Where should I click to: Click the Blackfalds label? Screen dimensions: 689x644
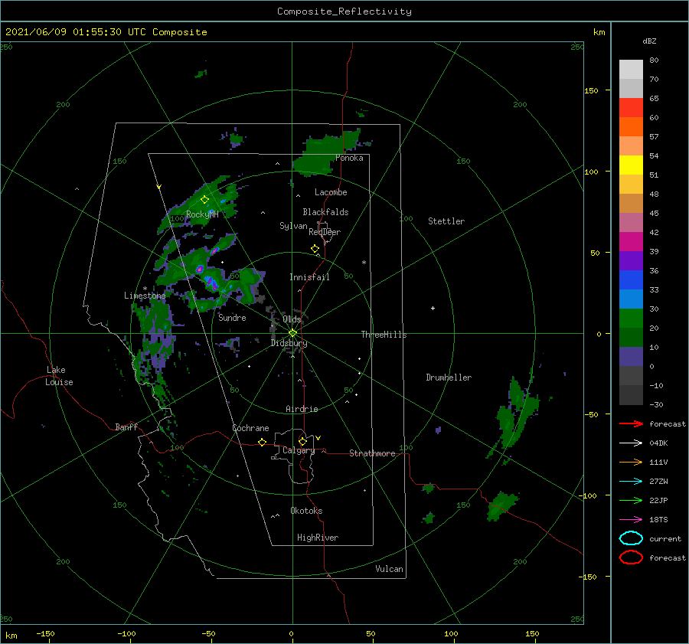[x=325, y=212]
